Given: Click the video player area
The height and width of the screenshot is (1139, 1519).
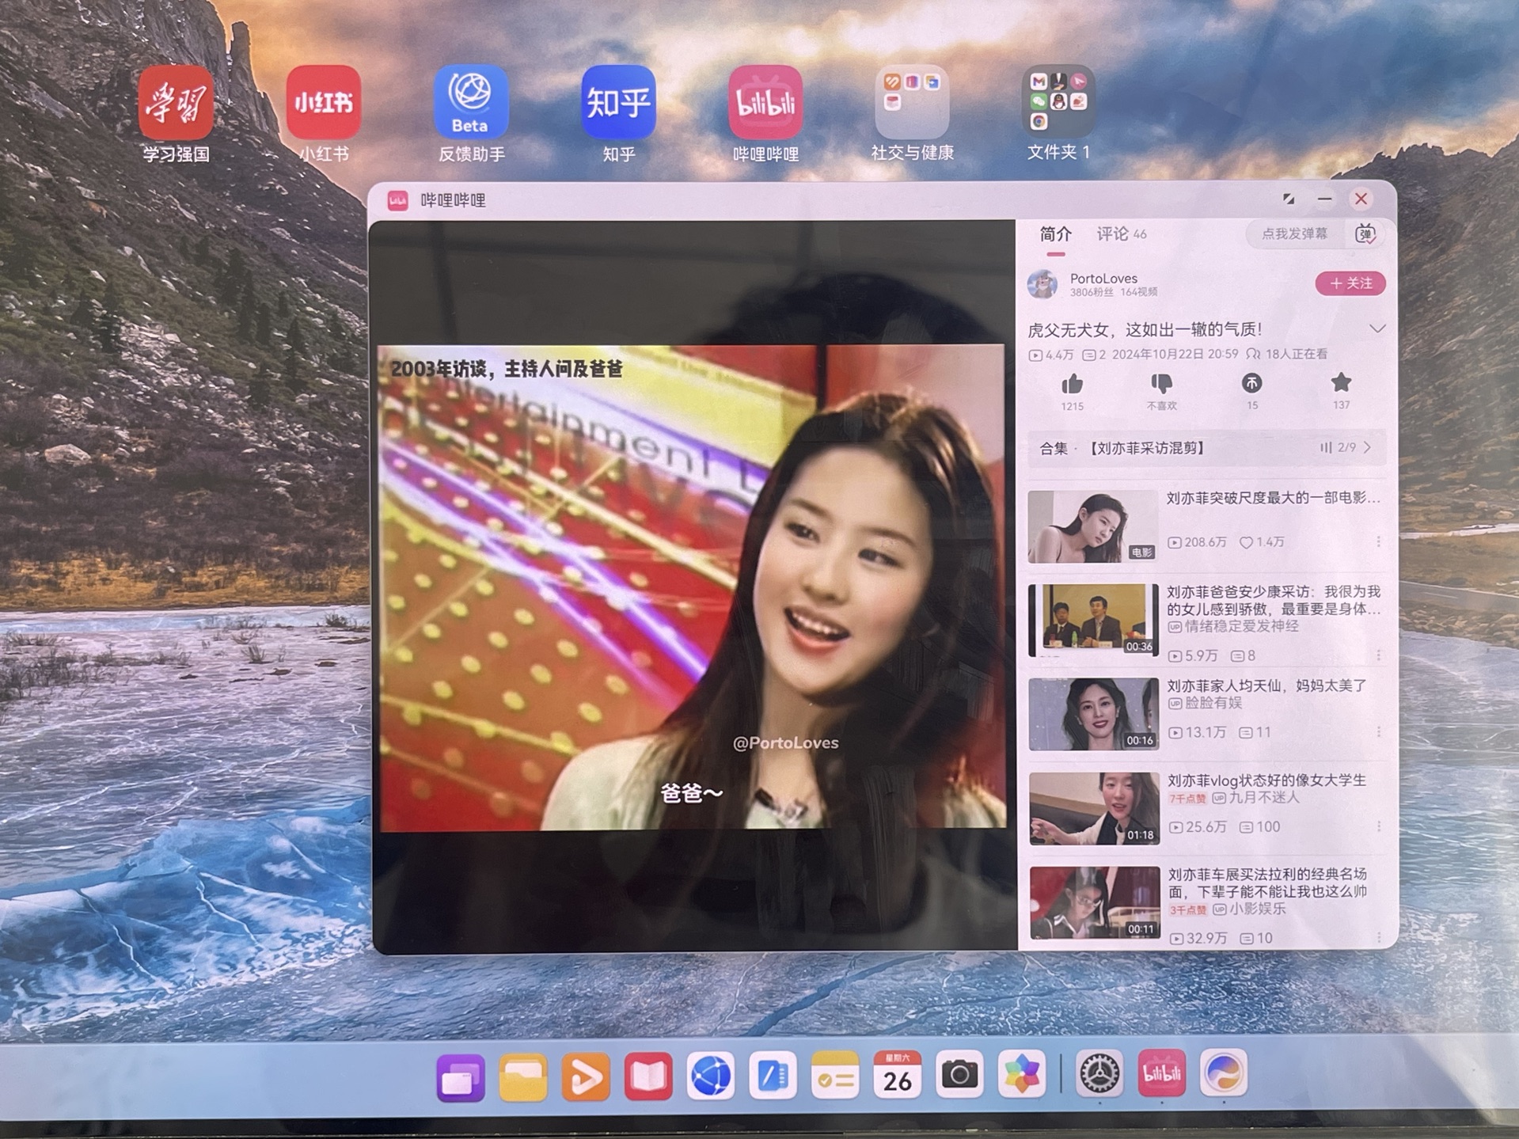Looking at the screenshot, I should (693, 587).
